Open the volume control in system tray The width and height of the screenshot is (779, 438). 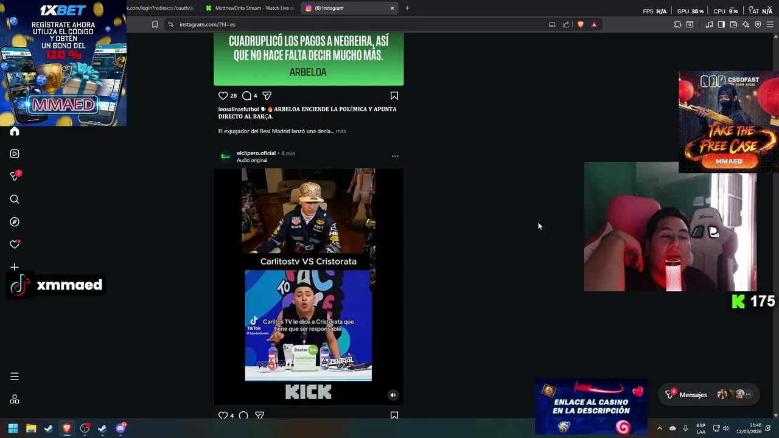(x=725, y=428)
